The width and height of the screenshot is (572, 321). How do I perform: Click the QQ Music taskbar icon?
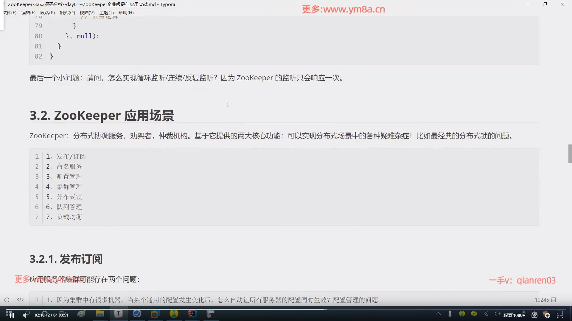pyautogui.click(x=174, y=314)
